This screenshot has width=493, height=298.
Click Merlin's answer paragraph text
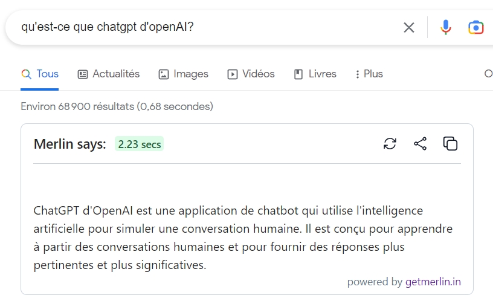[243, 238]
